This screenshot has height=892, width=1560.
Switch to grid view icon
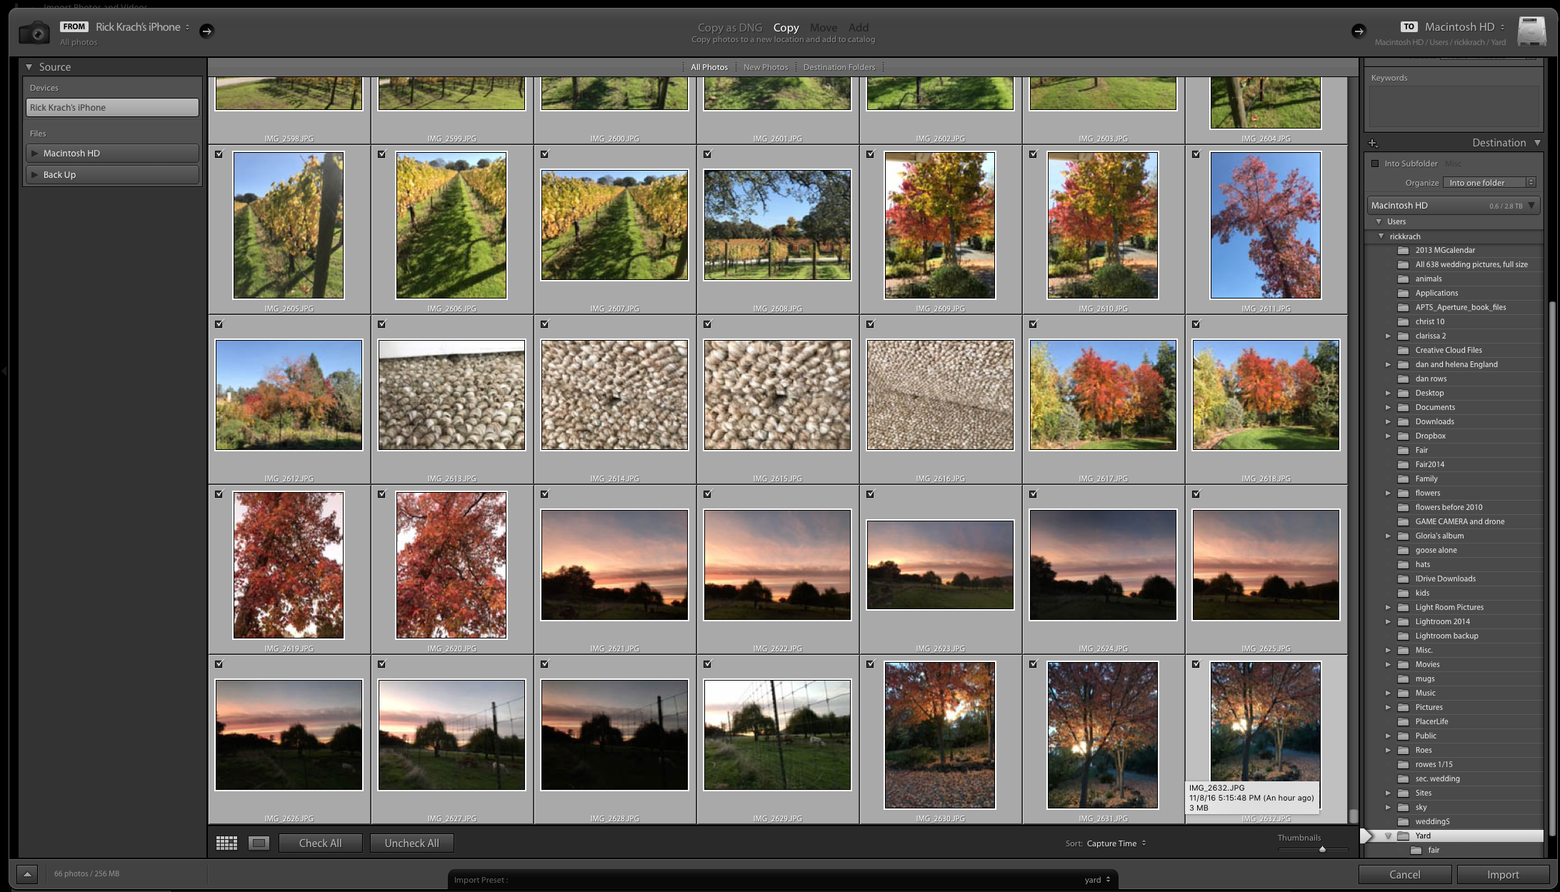click(x=226, y=843)
